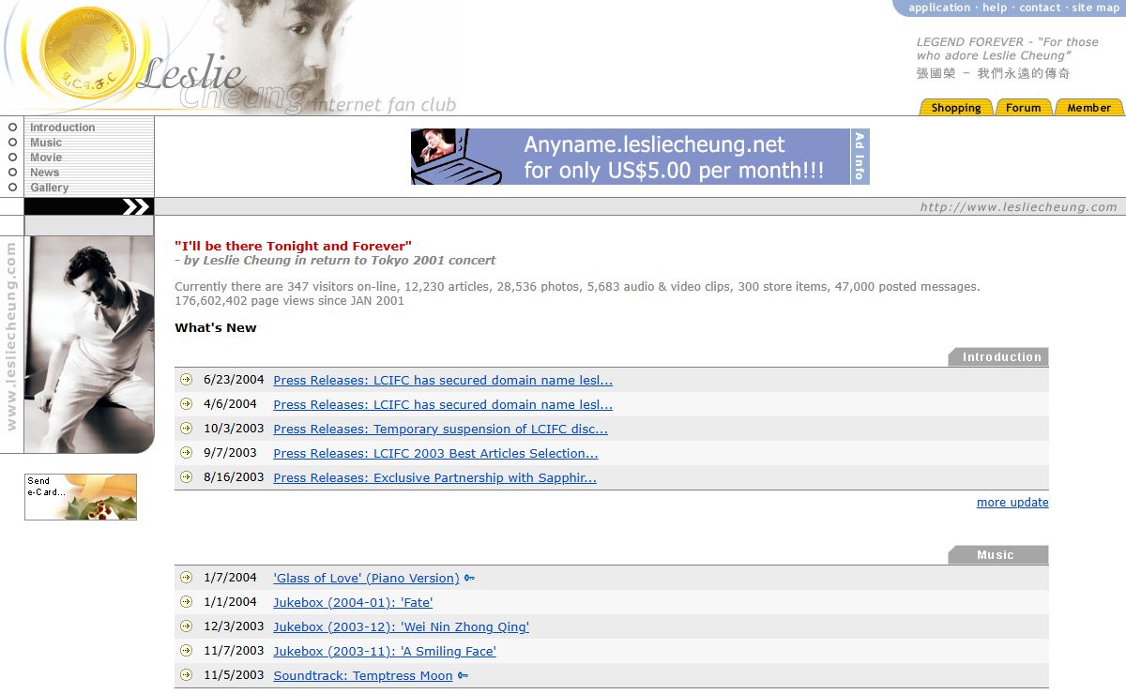The image size is (1126, 694).
Task: Open Jukebox (2003-12): 'Wei Nin Zhong Qing'
Action: [x=401, y=626]
